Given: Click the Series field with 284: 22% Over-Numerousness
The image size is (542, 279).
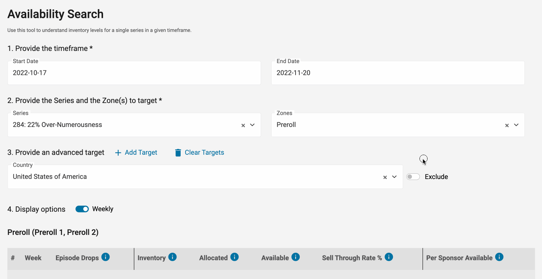Looking at the screenshot, I should tap(134, 125).
